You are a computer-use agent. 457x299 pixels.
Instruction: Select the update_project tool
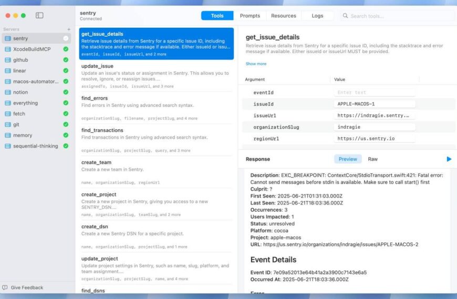click(156, 268)
